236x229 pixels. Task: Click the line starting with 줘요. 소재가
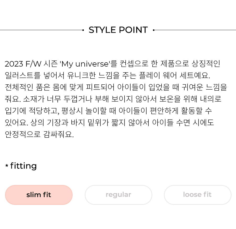(113, 99)
